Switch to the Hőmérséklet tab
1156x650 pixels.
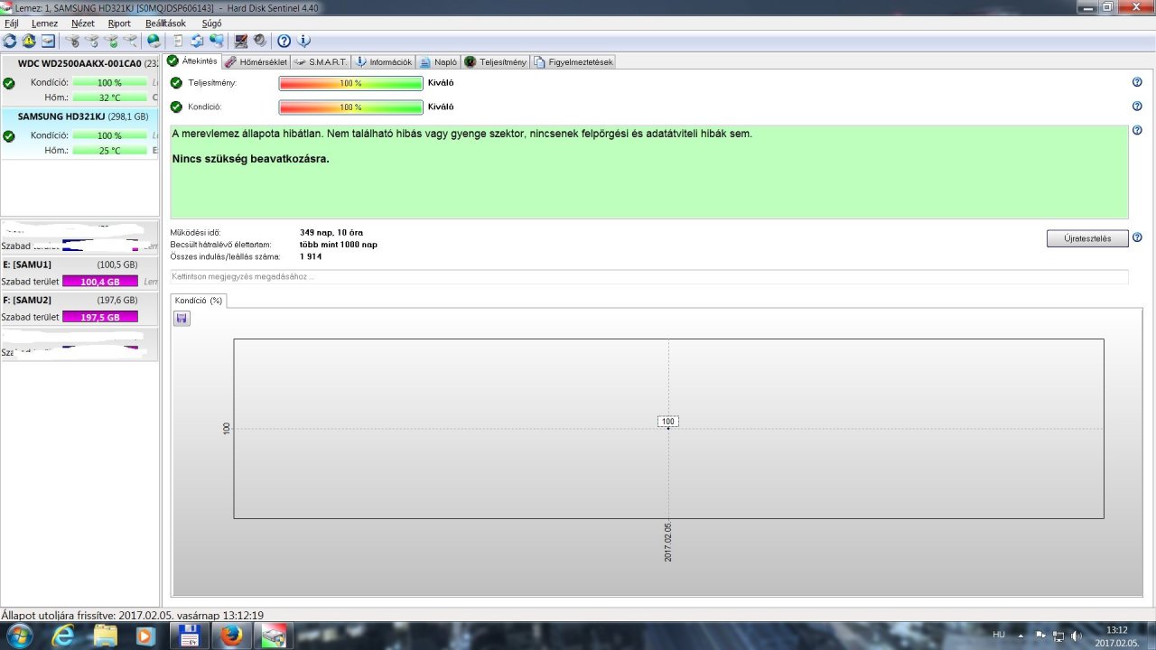coord(256,62)
